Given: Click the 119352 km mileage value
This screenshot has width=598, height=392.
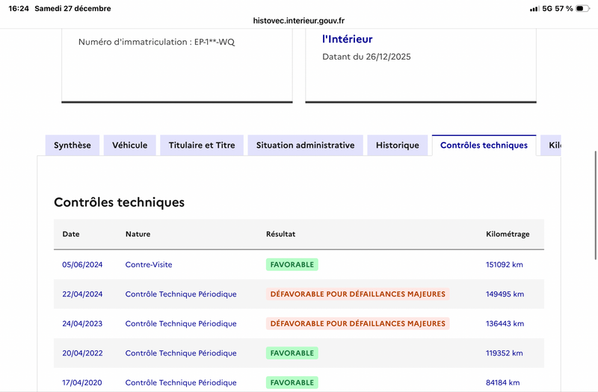Looking at the screenshot, I should tap(505, 353).
